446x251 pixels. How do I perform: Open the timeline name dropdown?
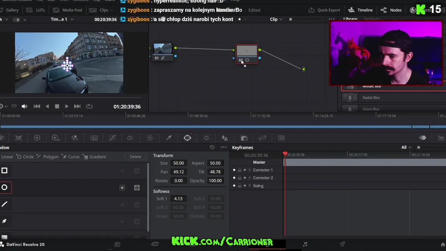pyautogui.click(x=62, y=19)
